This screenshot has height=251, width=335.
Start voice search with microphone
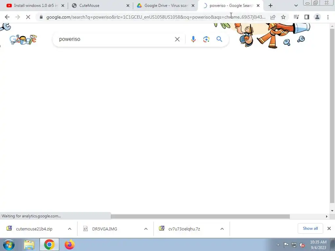(x=193, y=39)
